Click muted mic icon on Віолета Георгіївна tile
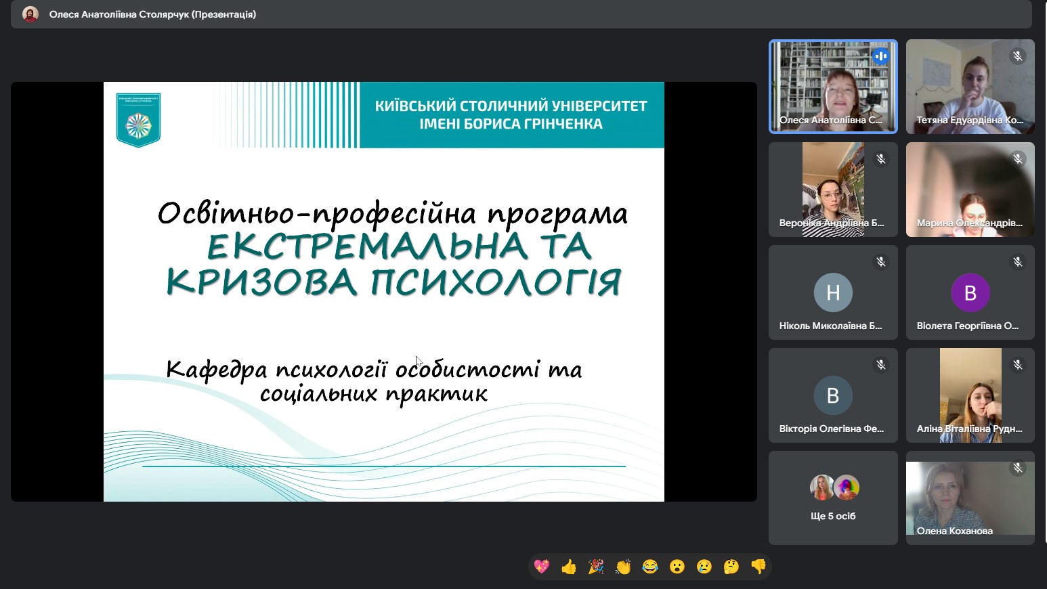 pyautogui.click(x=1018, y=262)
